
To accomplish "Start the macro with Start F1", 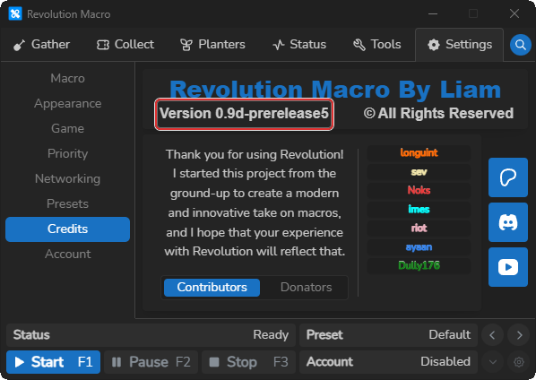I will pyautogui.click(x=53, y=362).
